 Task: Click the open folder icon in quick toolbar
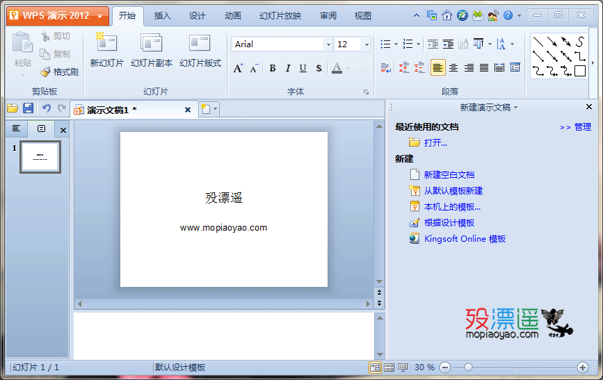[13, 108]
